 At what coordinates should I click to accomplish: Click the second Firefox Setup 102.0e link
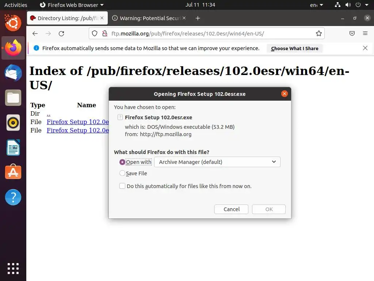point(78,130)
